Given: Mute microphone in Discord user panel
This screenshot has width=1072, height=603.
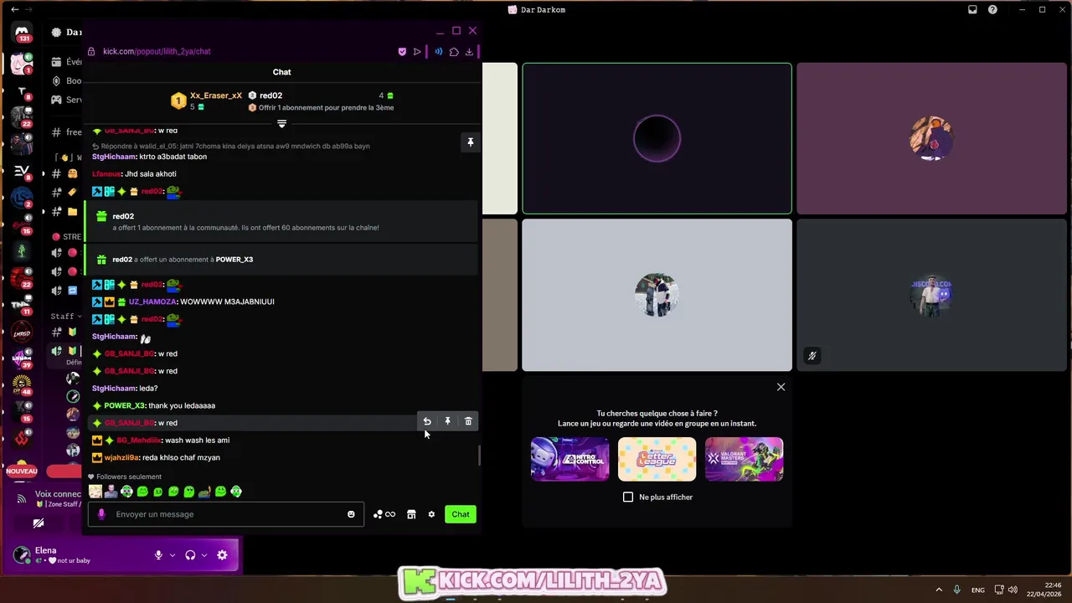Looking at the screenshot, I should click(158, 555).
